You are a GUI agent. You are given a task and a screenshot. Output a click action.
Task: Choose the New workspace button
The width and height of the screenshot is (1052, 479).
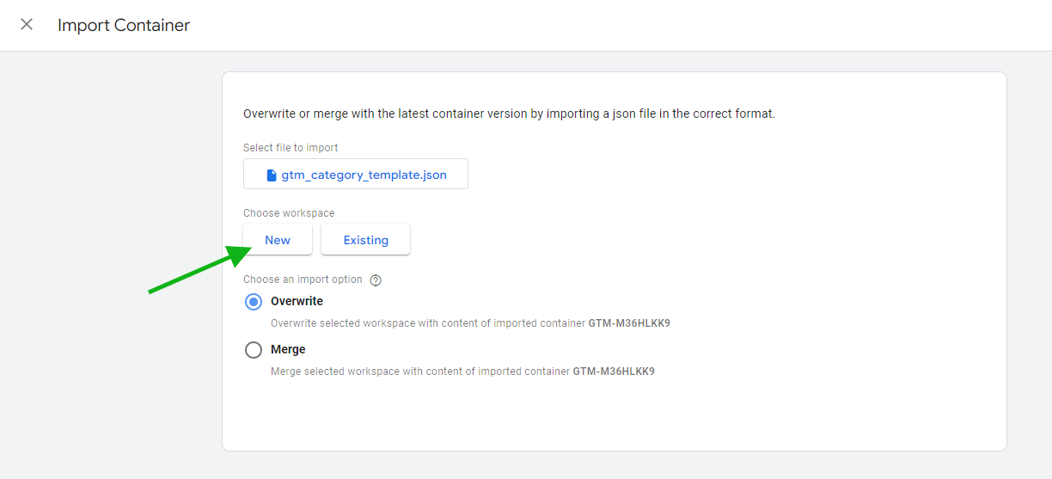click(277, 240)
